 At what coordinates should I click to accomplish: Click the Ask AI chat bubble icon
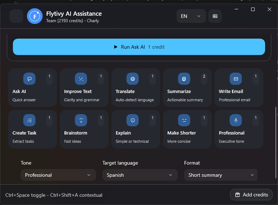pos(29,79)
